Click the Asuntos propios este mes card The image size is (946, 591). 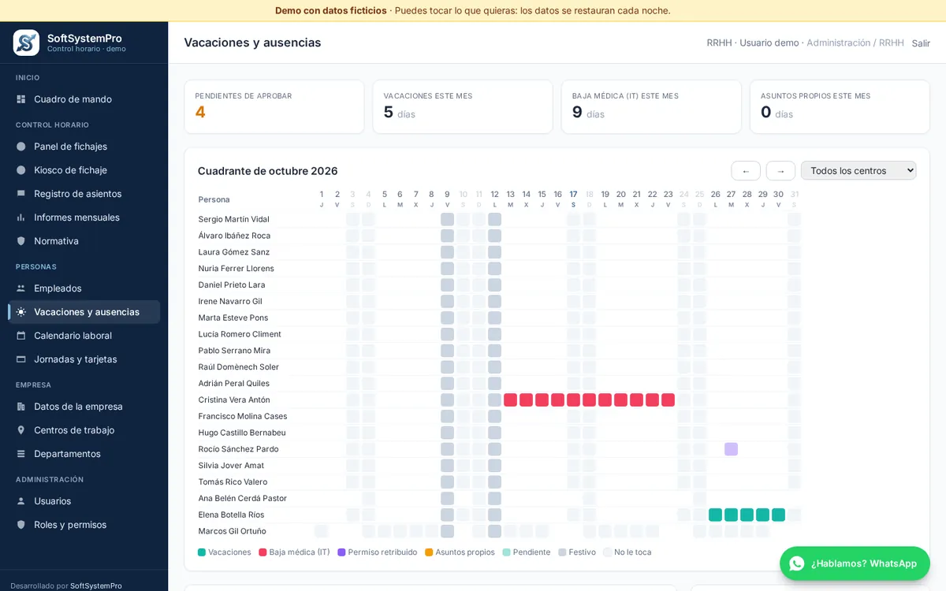840,106
